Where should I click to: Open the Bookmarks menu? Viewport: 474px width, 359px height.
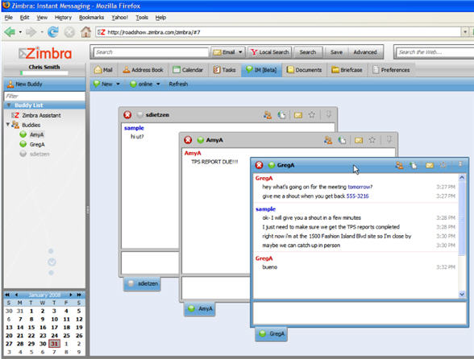click(x=91, y=18)
